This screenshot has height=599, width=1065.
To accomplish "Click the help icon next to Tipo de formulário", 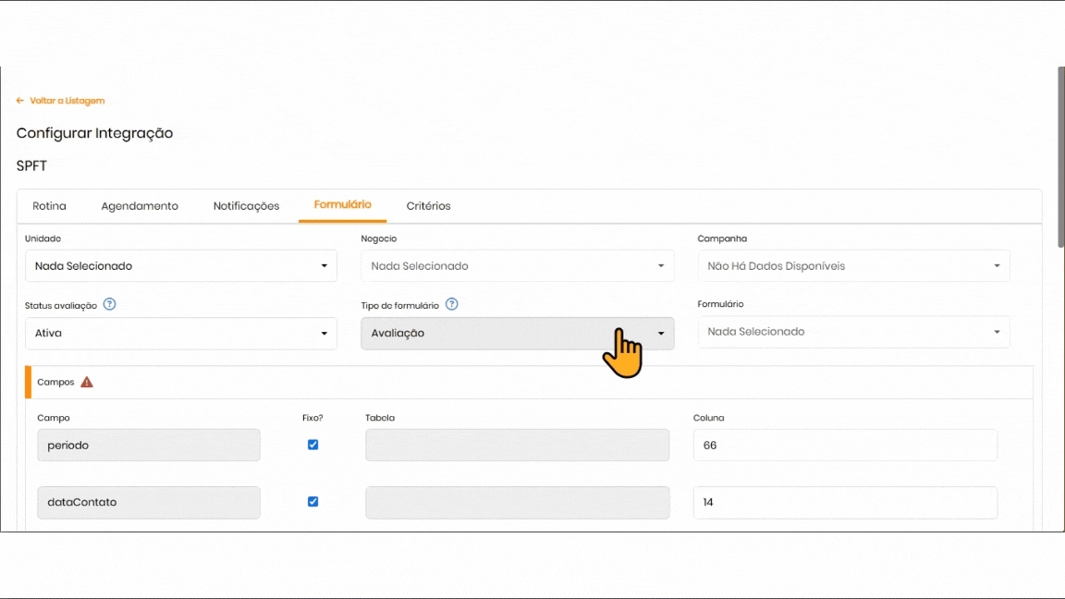I will click(x=452, y=304).
